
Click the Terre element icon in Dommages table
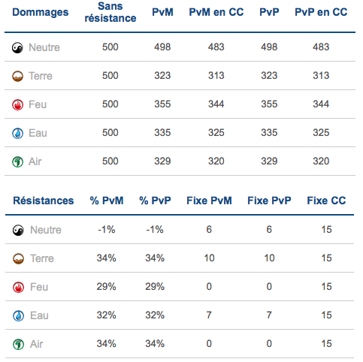[17, 76]
